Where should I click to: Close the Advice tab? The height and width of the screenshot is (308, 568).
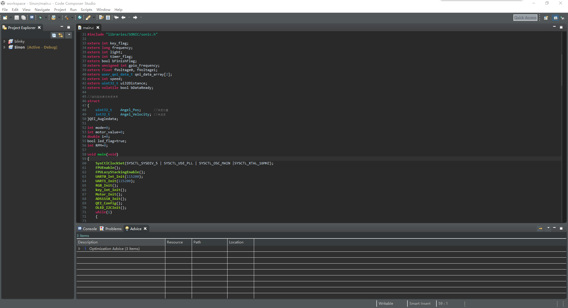[145, 229]
